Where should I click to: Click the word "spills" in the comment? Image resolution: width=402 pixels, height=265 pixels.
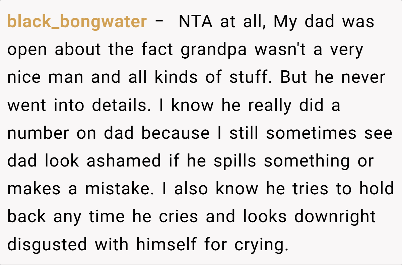coord(235,161)
